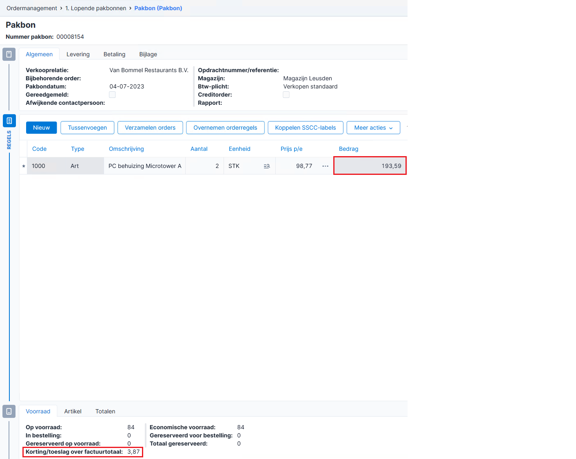Toggle the Gereedgemeld checkbox
This screenshot has width=576, height=459.
(112, 95)
